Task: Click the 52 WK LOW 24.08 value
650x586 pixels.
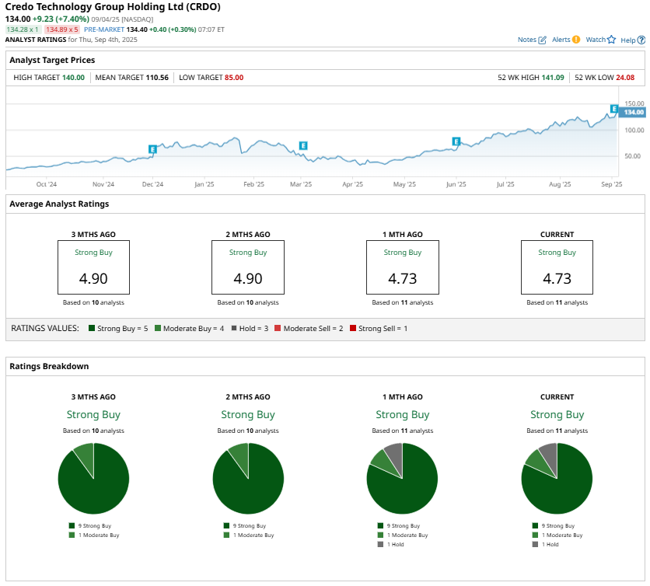Action: (625, 78)
